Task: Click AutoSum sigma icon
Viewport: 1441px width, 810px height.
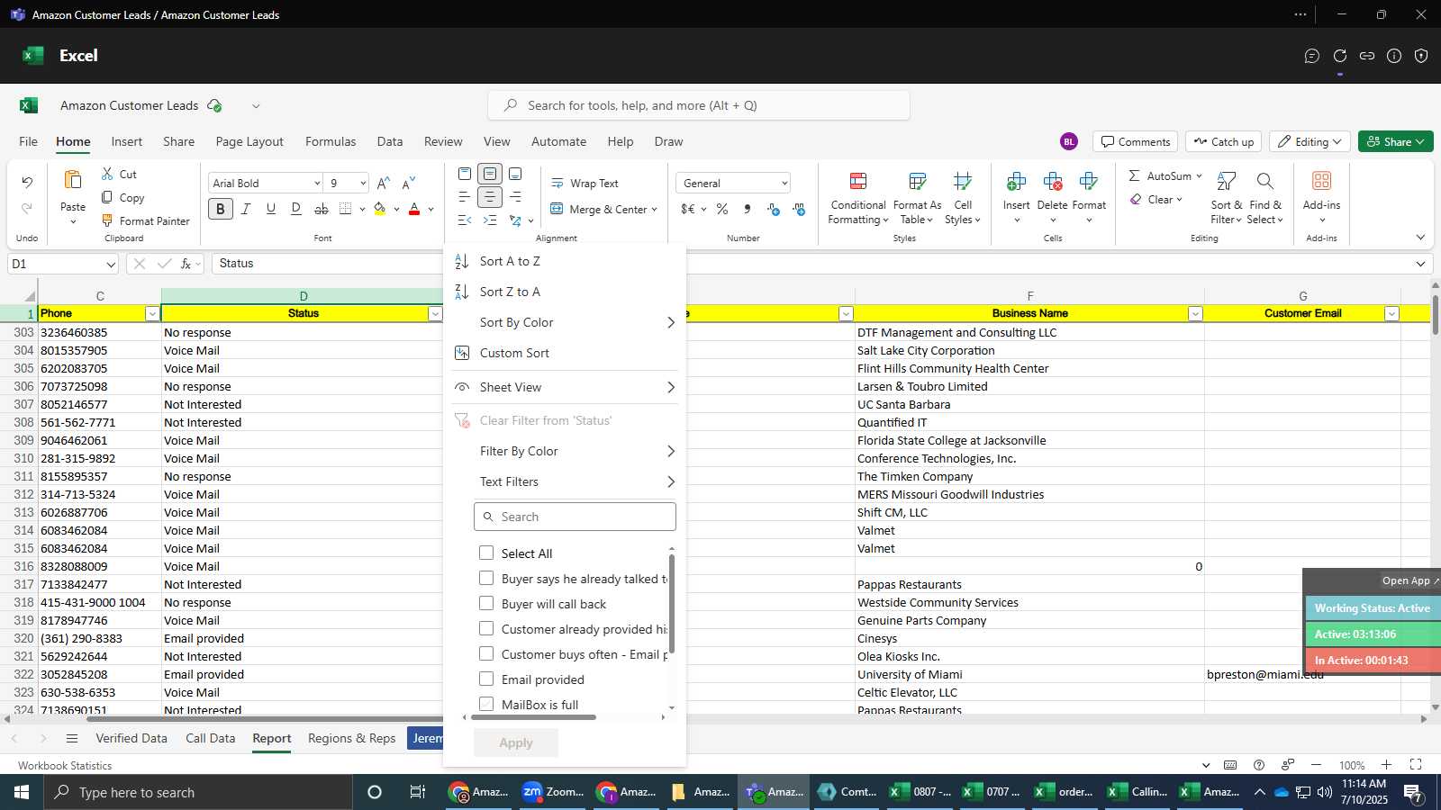Action: tap(1134, 175)
